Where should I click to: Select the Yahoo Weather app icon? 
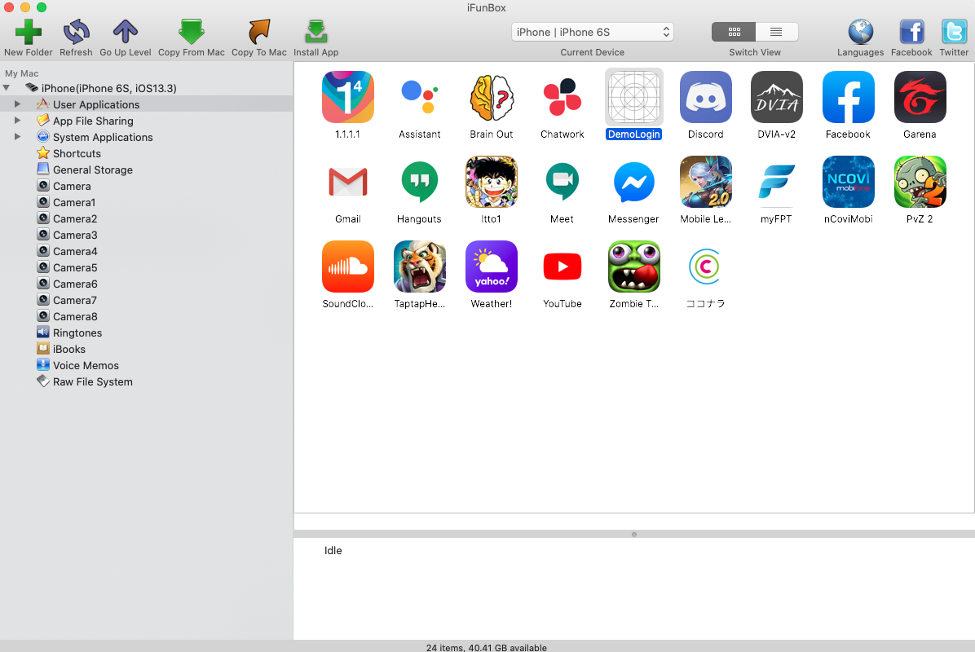pyautogui.click(x=492, y=267)
